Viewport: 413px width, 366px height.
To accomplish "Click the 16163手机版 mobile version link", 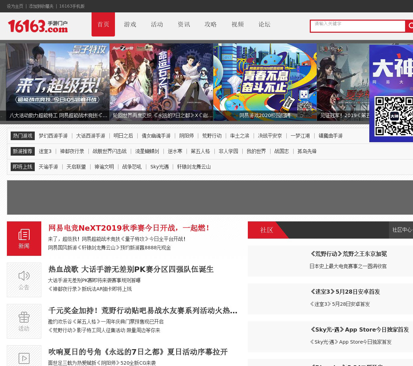I will pos(72,6).
